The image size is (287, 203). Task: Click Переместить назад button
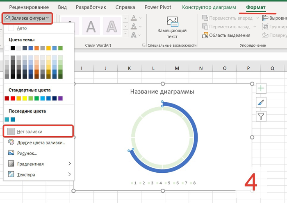click(226, 27)
